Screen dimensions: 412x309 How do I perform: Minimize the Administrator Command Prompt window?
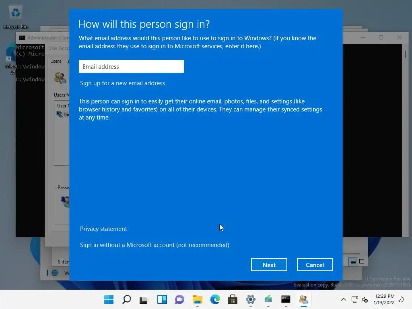tap(363, 37)
